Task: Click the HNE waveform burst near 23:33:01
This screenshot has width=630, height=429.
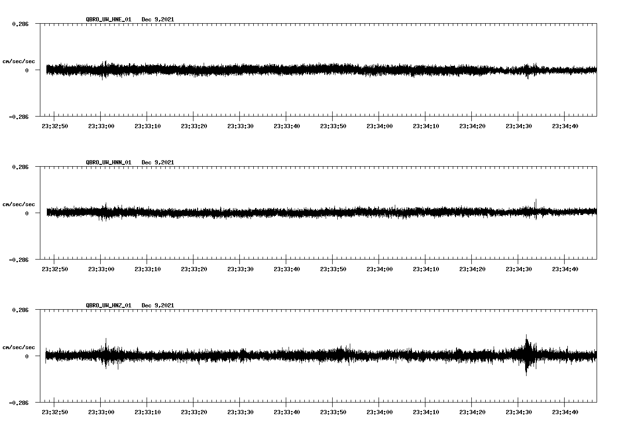Action: (105, 70)
